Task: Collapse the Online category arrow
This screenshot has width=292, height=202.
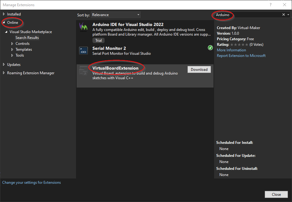Action: tap(4, 23)
